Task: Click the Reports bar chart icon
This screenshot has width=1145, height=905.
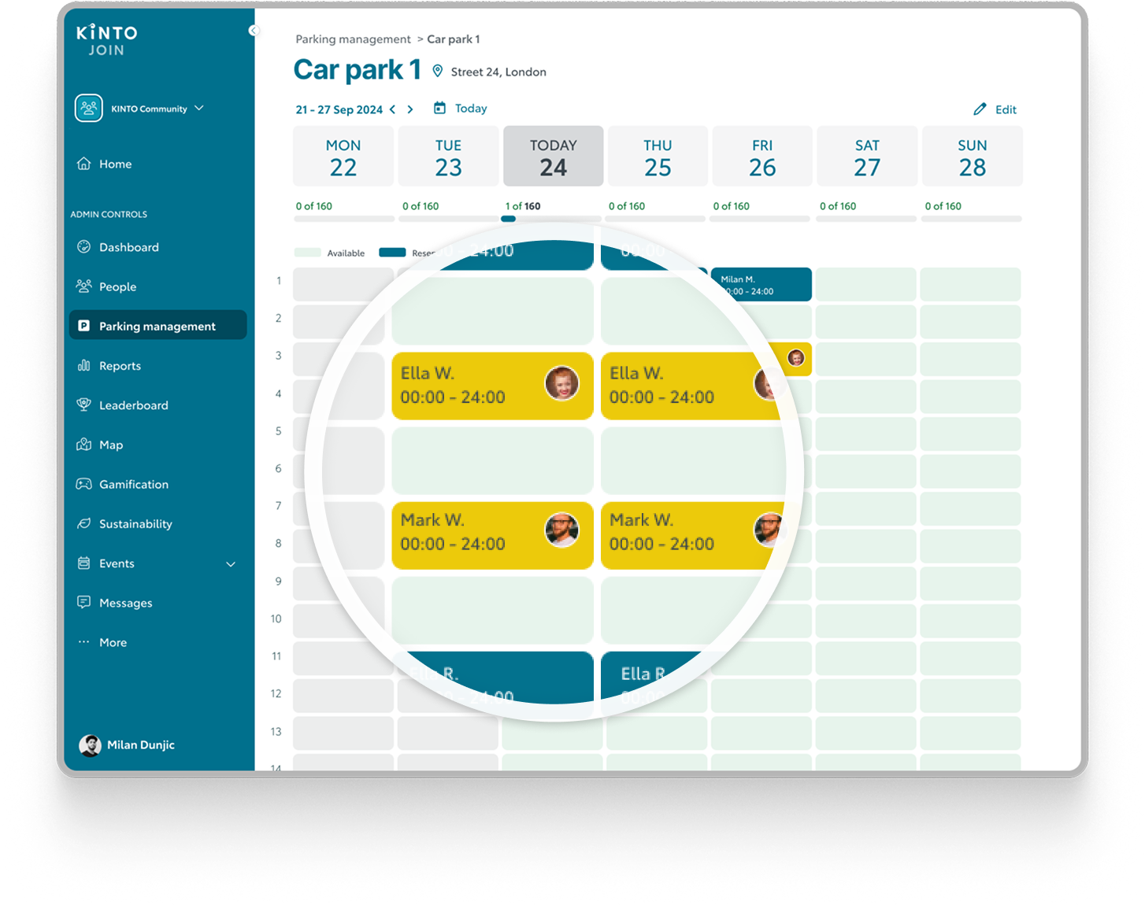Action: point(83,366)
